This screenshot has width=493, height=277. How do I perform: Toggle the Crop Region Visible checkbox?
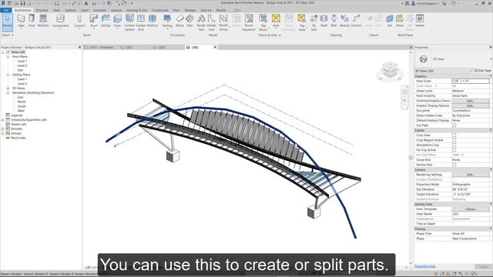pyautogui.click(x=454, y=140)
